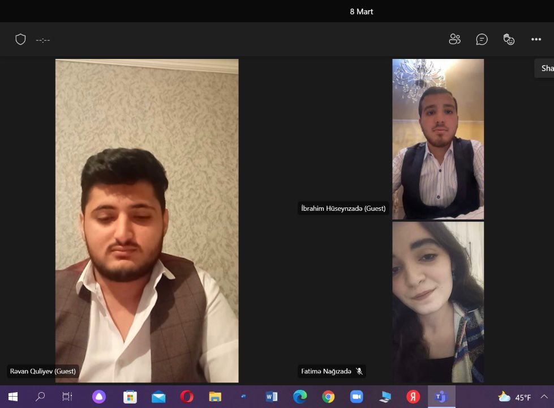
Task: Select İbrahim Hüseynzadə's video tile
Action: (438, 139)
